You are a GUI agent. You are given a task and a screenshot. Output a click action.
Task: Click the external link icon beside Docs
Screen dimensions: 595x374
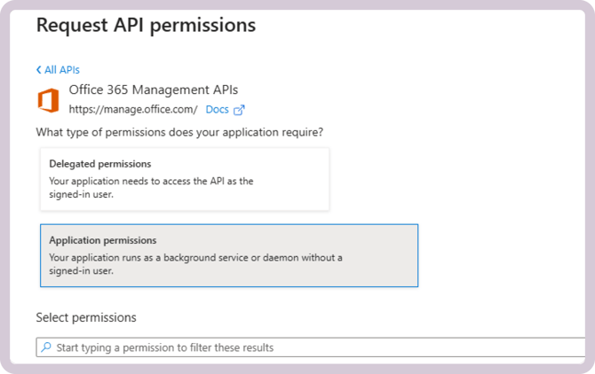(x=239, y=110)
